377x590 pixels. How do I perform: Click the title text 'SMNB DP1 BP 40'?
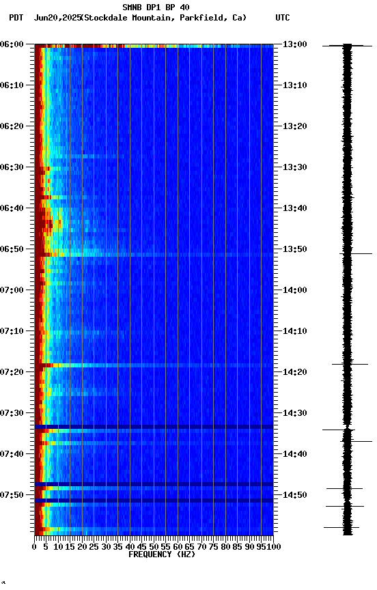[156, 7]
